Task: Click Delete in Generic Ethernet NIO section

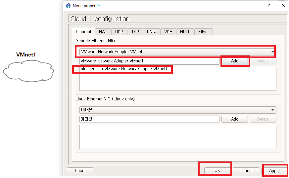Action: (263, 61)
